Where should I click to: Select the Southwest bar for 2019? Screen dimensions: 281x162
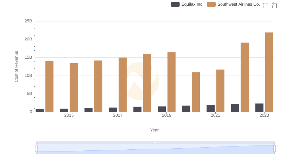[171, 82]
